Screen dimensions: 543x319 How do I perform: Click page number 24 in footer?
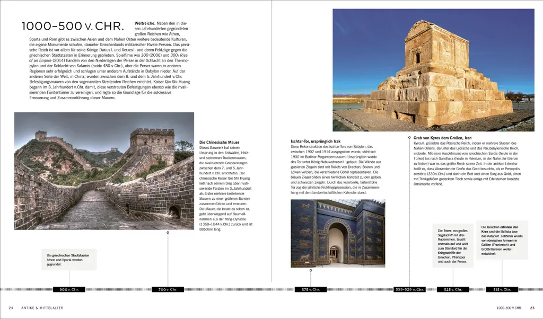tap(11, 307)
